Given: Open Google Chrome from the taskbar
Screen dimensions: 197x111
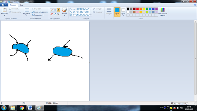Looking at the screenshot, I should pos(22,108).
